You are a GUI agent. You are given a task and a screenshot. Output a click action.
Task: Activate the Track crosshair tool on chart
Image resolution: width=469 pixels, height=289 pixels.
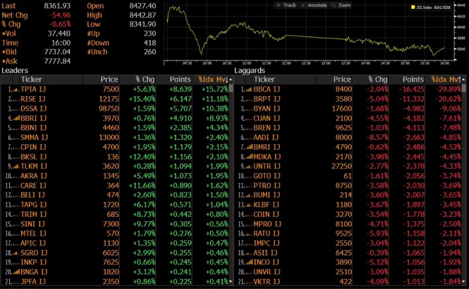pyautogui.click(x=286, y=5)
